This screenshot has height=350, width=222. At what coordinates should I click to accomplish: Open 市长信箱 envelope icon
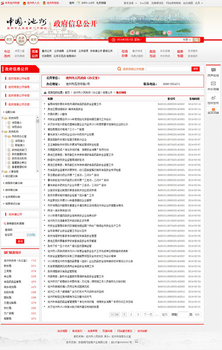tap(213, 84)
